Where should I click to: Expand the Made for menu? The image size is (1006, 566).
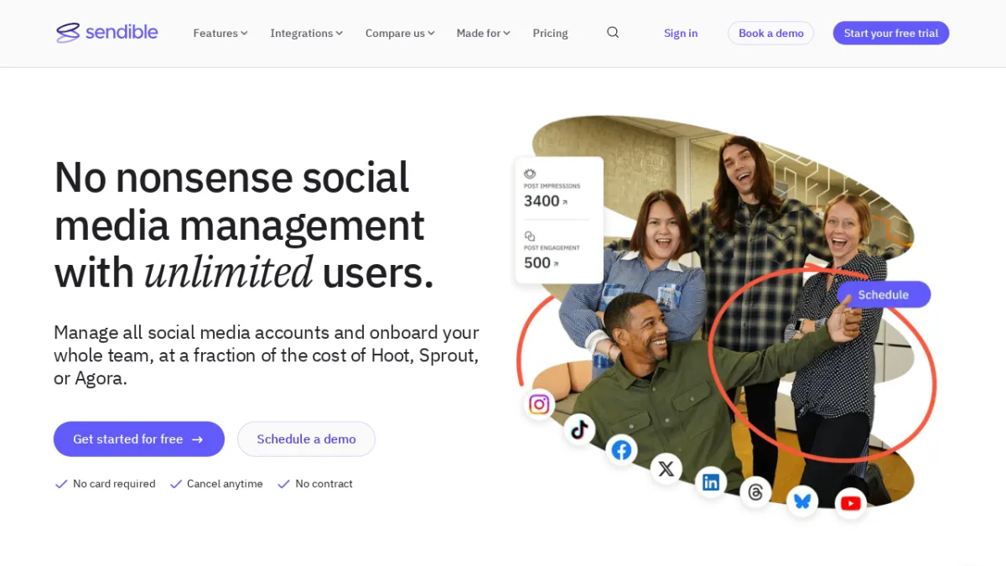(484, 34)
